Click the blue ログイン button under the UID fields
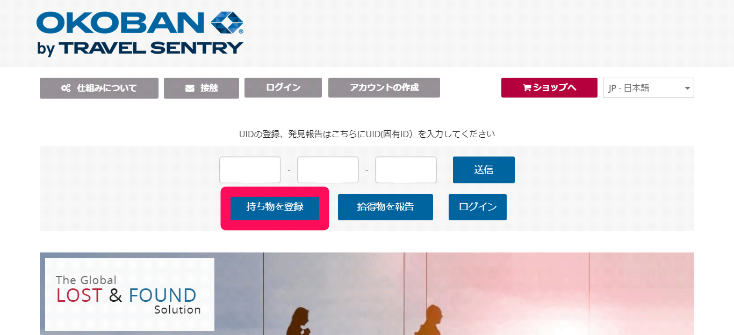Viewport: 734px width, 335px height. (478, 207)
